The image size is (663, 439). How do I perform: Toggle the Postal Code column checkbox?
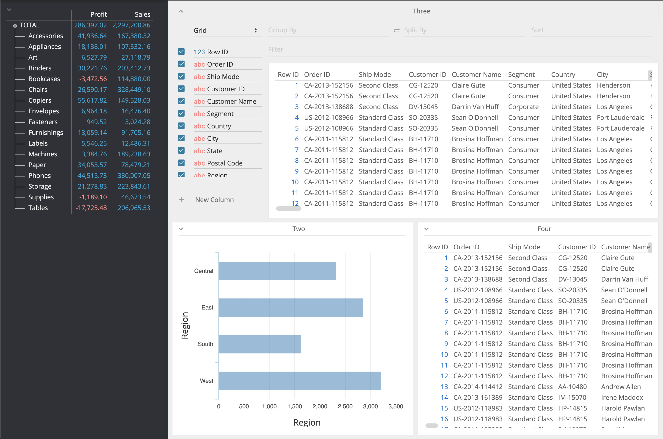coord(181,163)
